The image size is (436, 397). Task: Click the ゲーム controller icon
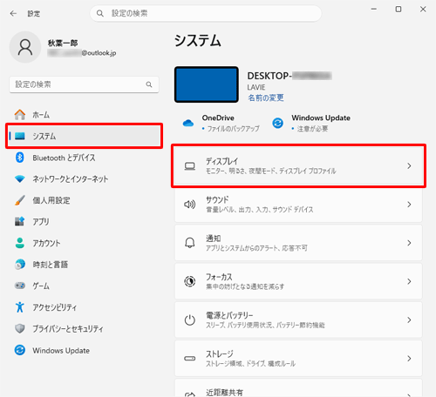tap(20, 286)
